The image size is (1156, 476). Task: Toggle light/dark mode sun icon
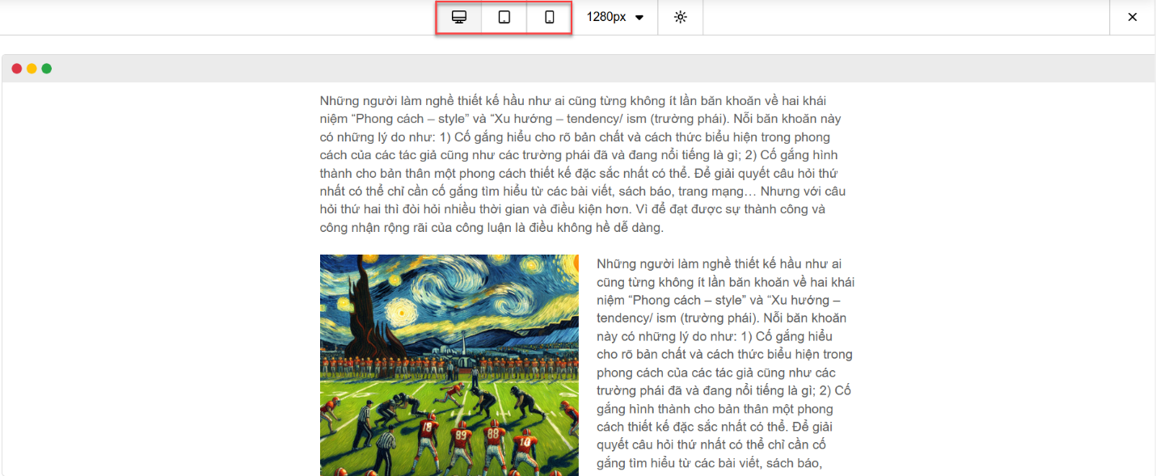click(681, 17)
